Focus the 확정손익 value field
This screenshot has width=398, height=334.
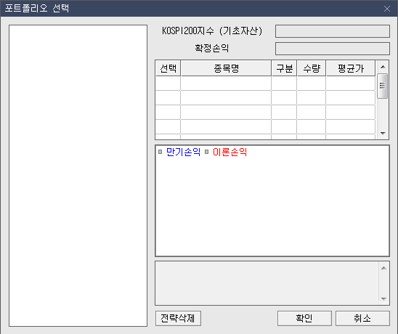point(333,49)
